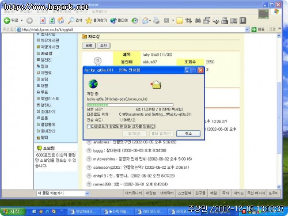Open 포럼 in the sidebar
This screenshot has height=216, width=288.
coord(44,79)
